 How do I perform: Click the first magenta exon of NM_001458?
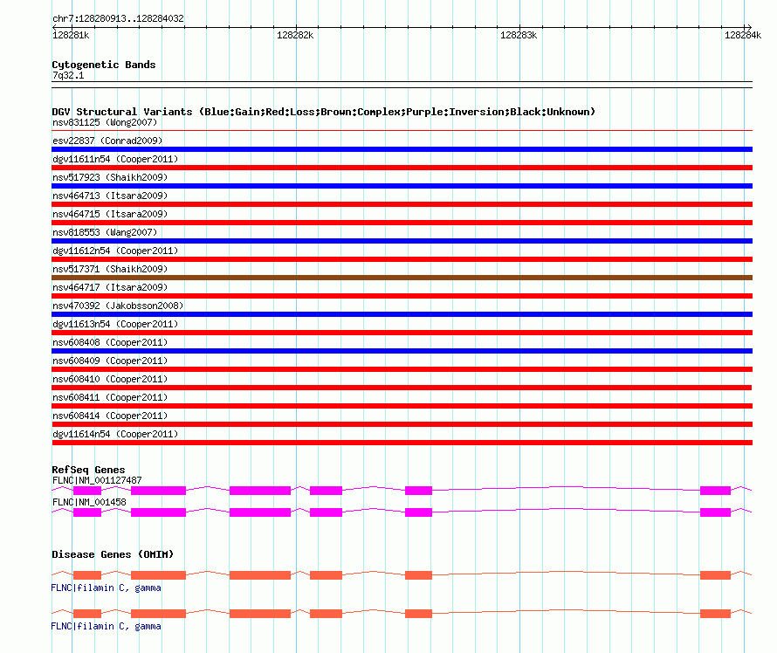(87, 512)
